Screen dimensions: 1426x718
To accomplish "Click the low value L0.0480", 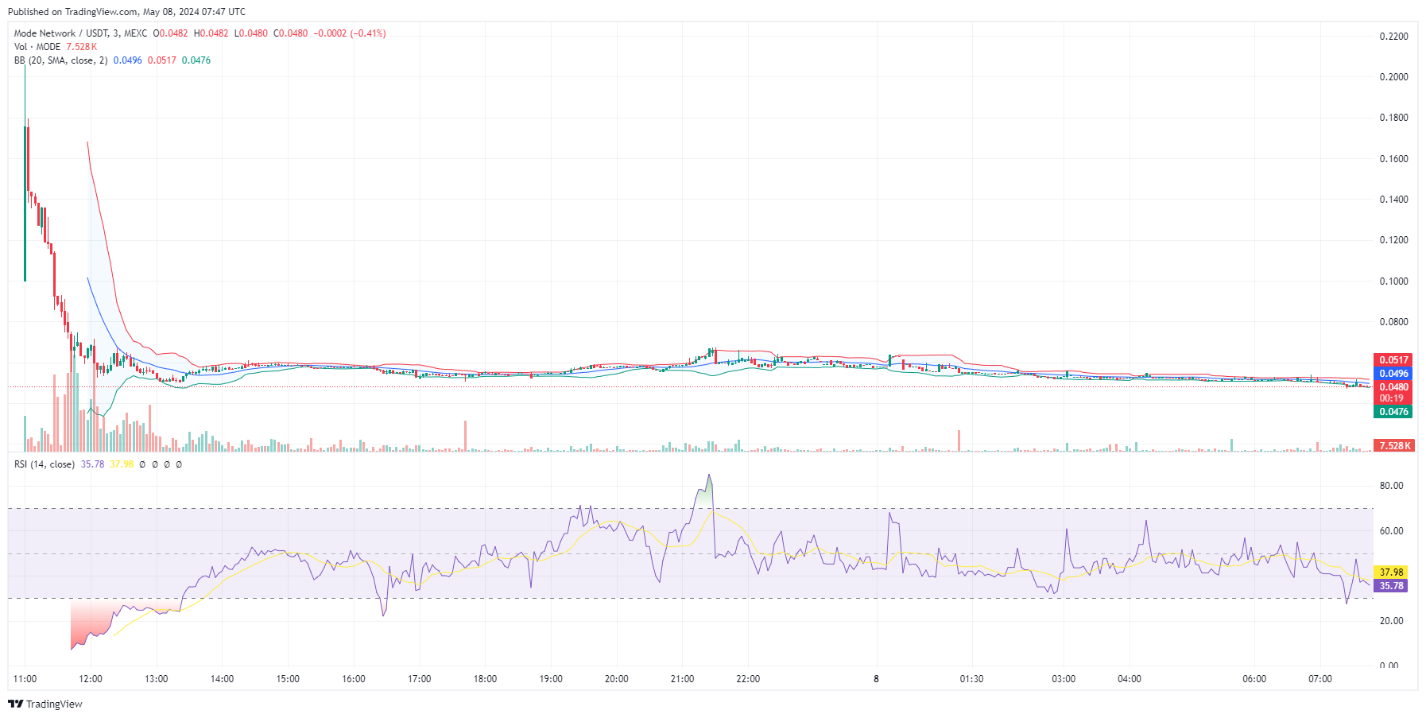I will 250,33.
